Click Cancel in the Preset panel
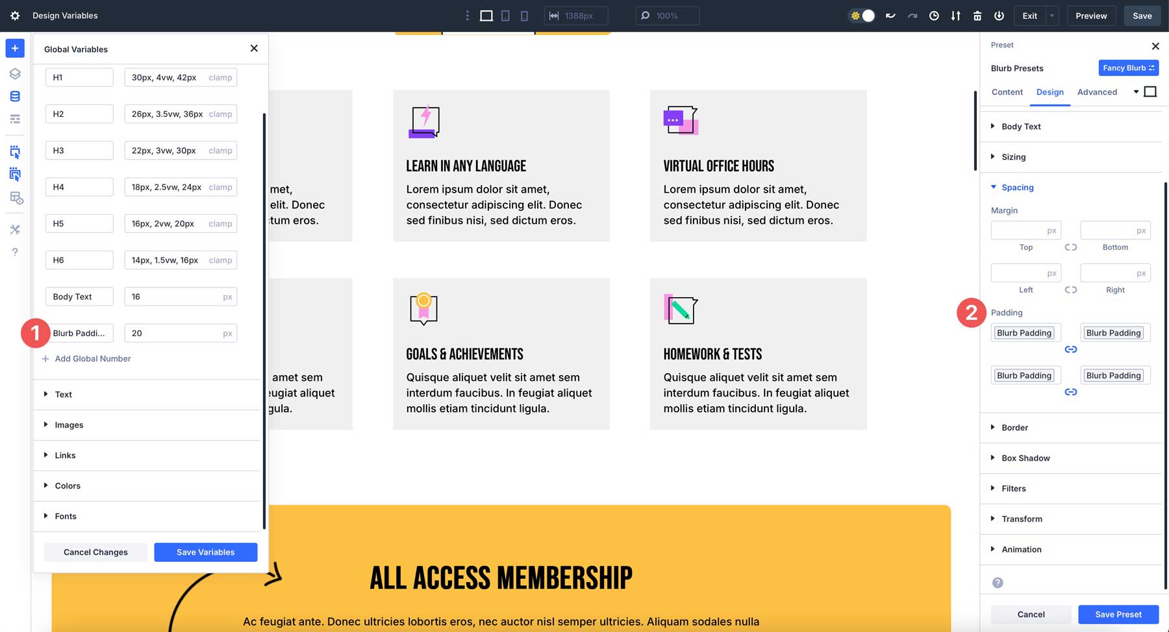Viewport: 1169px width, 632px height. click(1031, 614)
